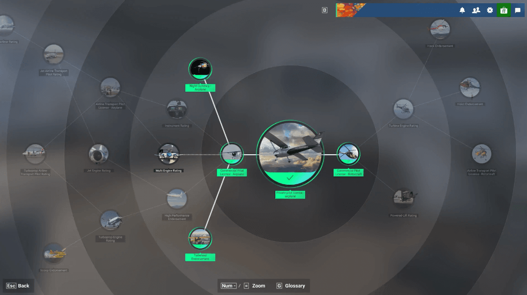Image resolution: width=527 pixels, height=295 pixels.
Task: Open Private pilot license - airplane node
Action: (290, 153)
